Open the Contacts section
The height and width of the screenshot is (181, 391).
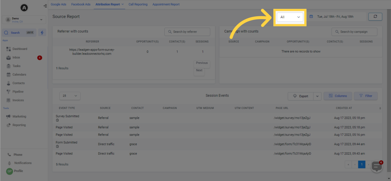coord(18,83)
